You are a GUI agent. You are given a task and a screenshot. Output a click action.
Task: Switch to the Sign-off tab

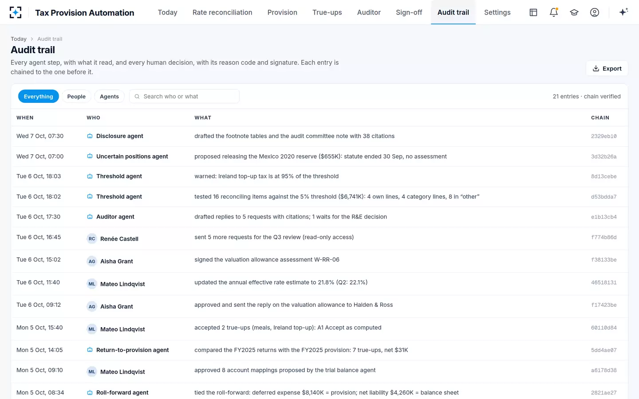point(409,12)
